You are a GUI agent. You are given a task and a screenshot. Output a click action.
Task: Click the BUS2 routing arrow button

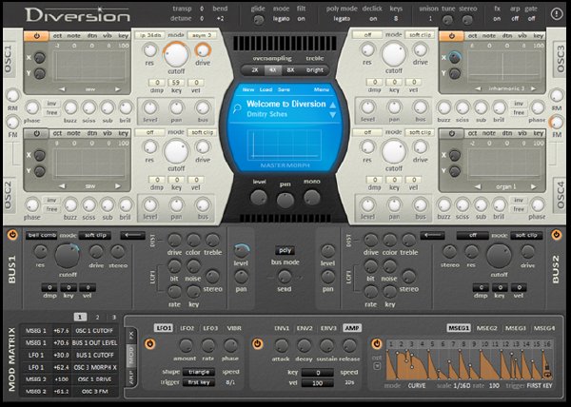[432, 235]
